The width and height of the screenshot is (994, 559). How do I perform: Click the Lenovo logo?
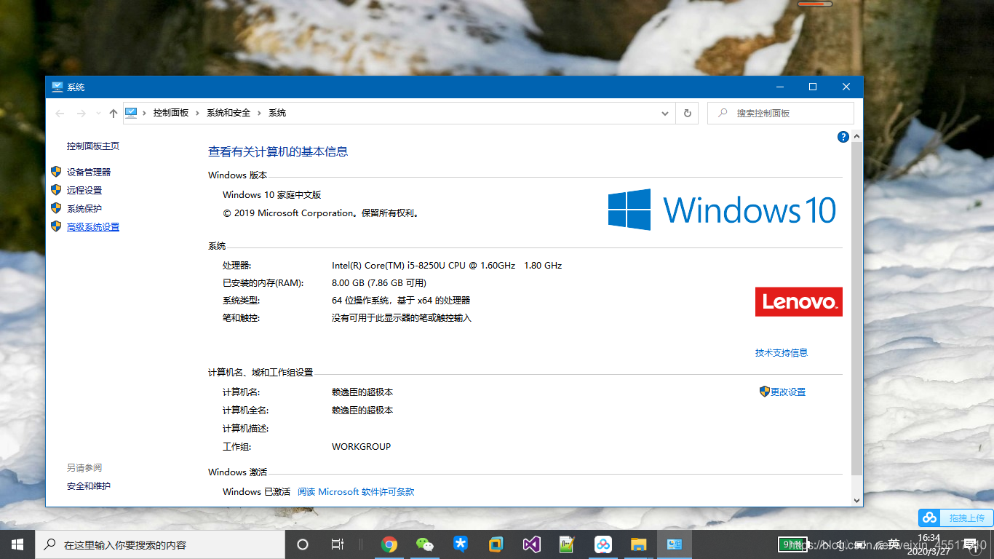(798, 302)
